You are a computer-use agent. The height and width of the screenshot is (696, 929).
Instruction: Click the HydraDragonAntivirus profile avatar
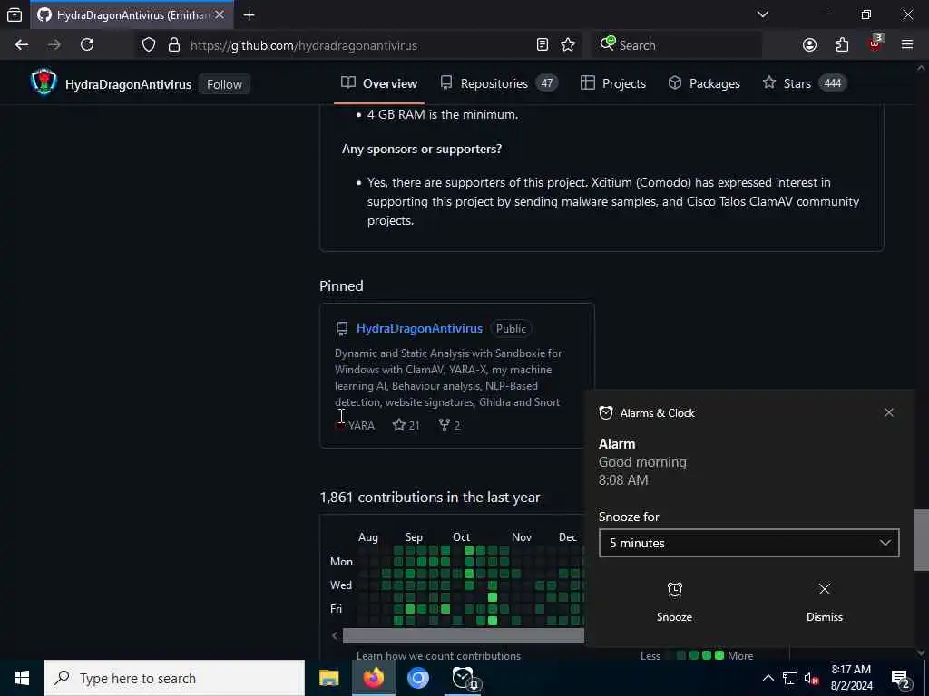[x=44, y=82]
